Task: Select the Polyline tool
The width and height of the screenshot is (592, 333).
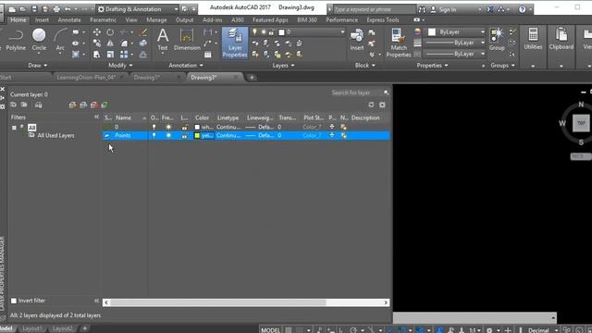Action: coord(16,39)
